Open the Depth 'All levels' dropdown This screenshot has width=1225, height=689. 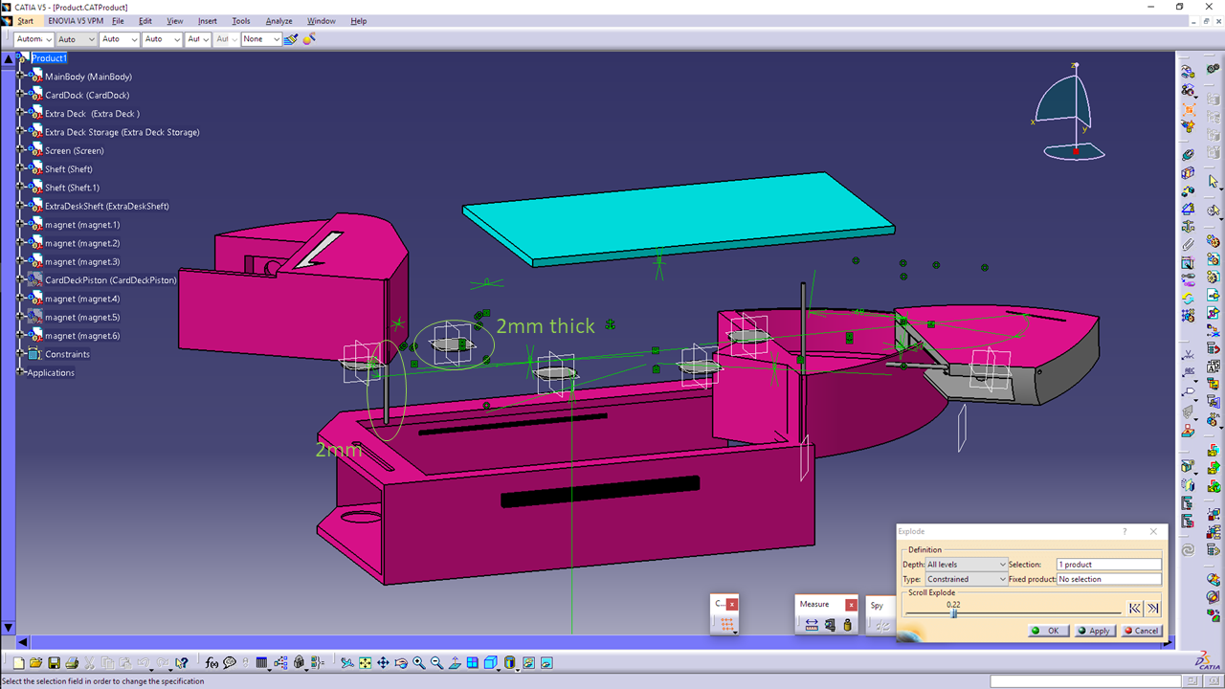pyautogui.click(x=967, y=565)
